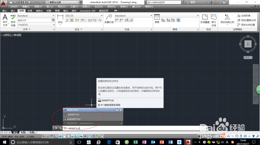The width and height of the screenshot is (260, 145).
Task: Click the Adjust Space dimension icon
Action: [72, 20]
